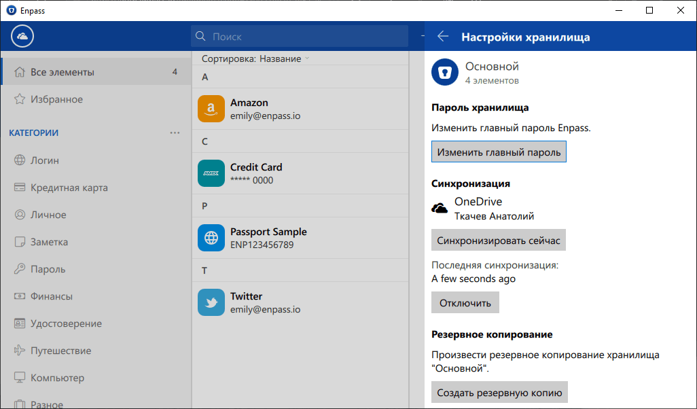The height and width of the screenshot is (409, 697).
Task: Click the note icon beside Заметка
Action: point(20,241)
